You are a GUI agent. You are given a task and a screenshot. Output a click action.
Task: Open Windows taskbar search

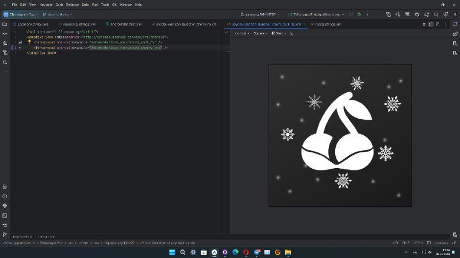pyautogui.click(x=183, y=252)
